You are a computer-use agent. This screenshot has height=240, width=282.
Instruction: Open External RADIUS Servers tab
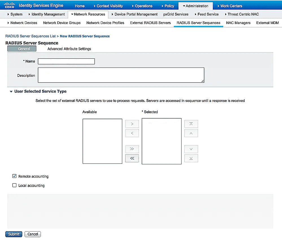pyautogui.click(x=150, y=23)
